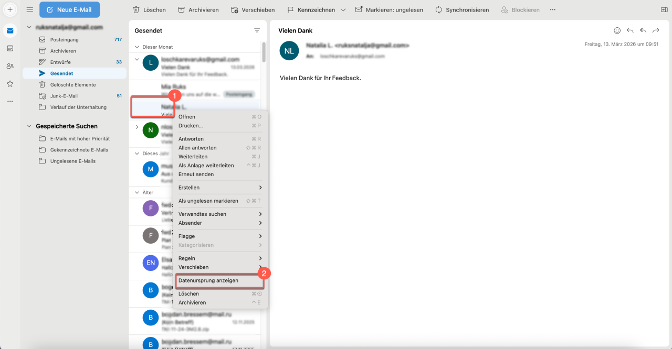Viewport: 672px width, 349px height.
Task: Click the Neue E-Mail compose button
Action: click(69, 9)
